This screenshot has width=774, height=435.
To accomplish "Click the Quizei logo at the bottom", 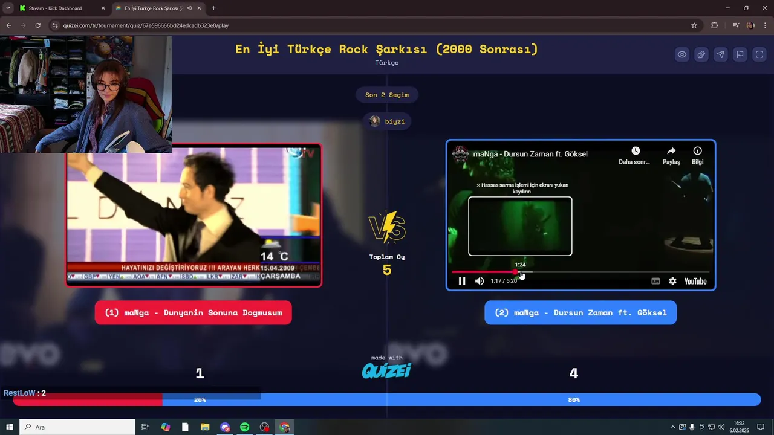I will coord(386,370).
